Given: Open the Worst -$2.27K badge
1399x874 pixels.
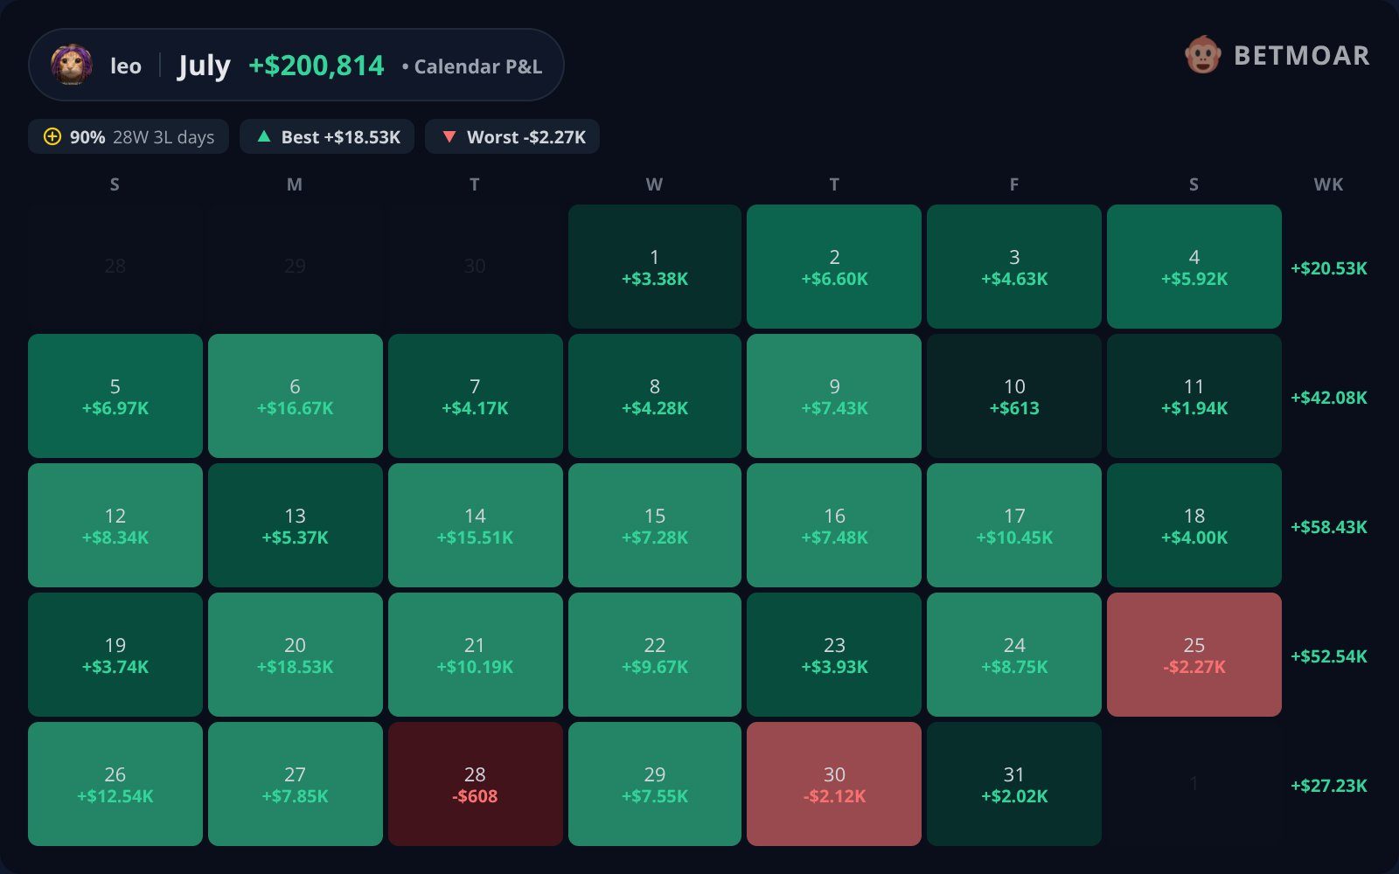Looking at the screenshot, I should coord(512,136).
